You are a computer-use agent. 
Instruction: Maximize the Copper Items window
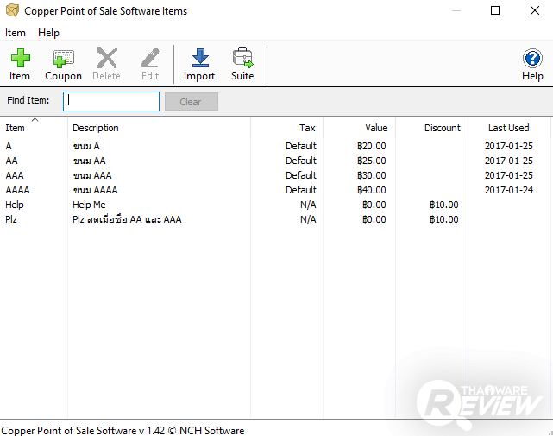495,10
